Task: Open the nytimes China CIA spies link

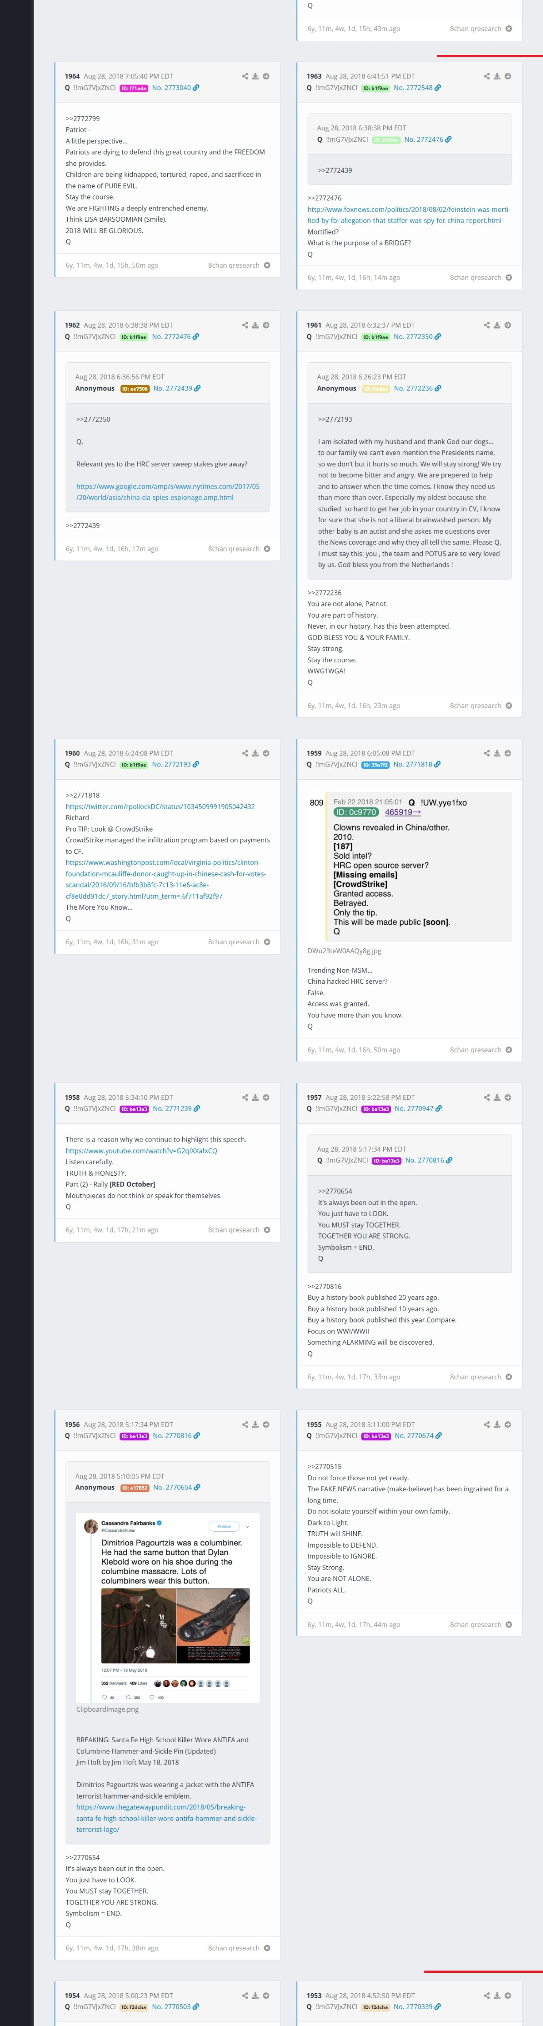Action: click(168, 492)
